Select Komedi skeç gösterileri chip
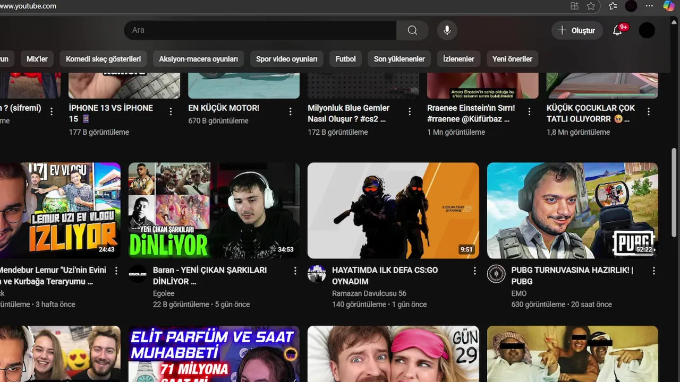 103,59
